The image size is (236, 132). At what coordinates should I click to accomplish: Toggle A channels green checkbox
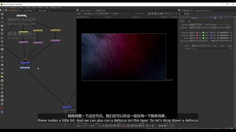203,33
